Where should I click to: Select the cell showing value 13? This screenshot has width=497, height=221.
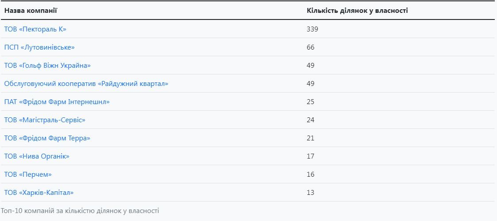pyautogui.click(x=311, y=193)
